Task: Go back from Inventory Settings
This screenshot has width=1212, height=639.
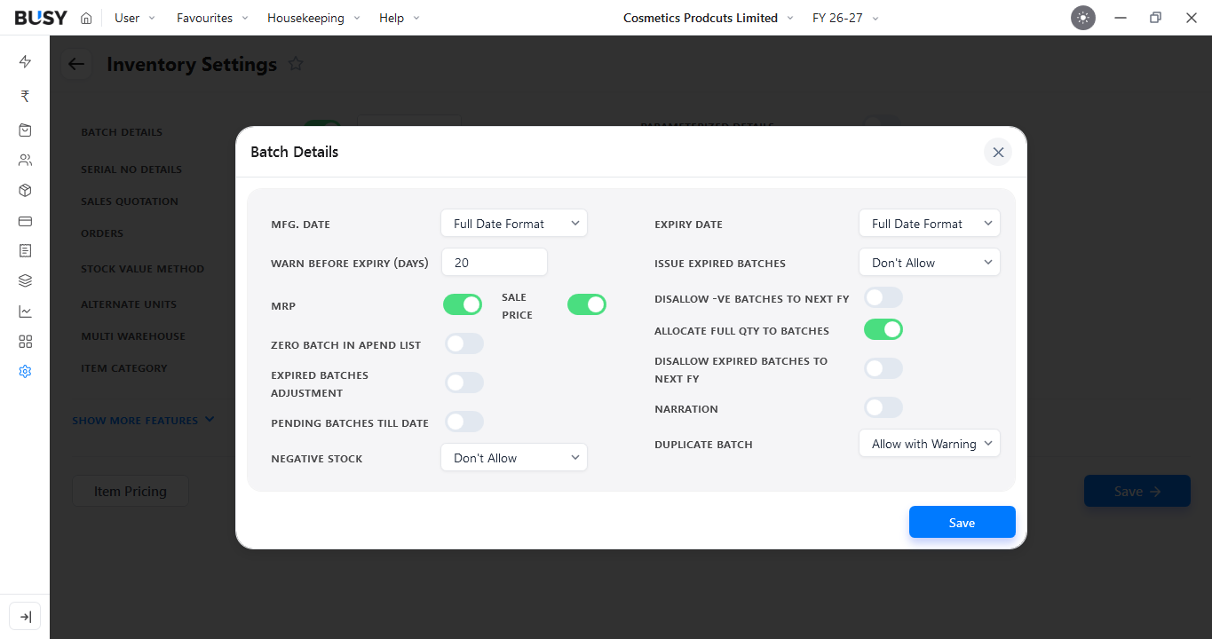Action: (x=76, y=64)
